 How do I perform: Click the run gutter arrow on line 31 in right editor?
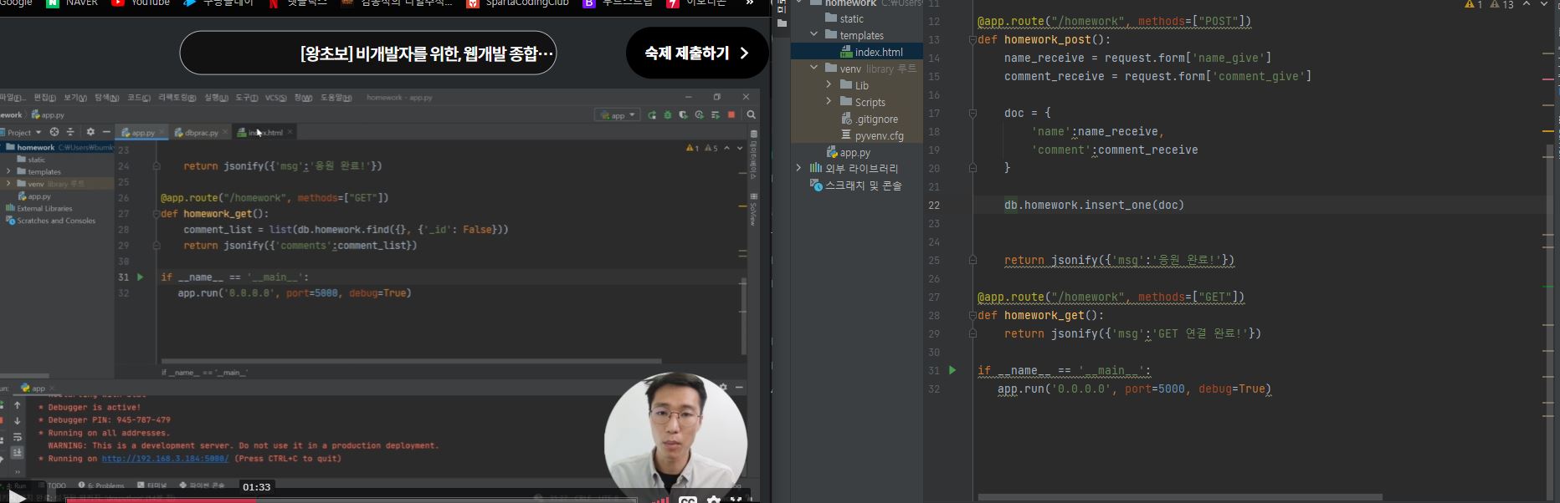pyautogui.click(x=952, y=370)
